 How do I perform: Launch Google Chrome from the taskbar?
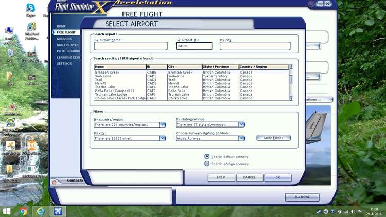(x=23, y=211)
